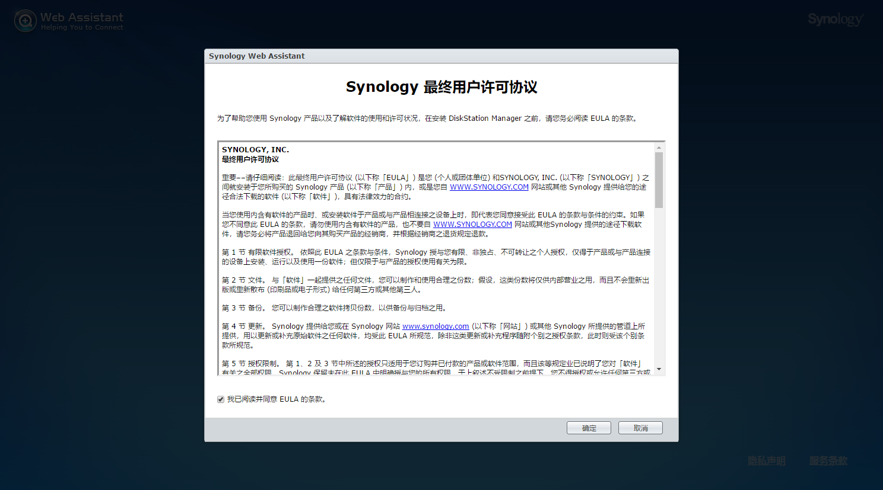Open the first WWW.SYNOLOGY.COM link in the EULA
Image resolution: width=883 pixels, height=490 pixels.
(489, 187)
